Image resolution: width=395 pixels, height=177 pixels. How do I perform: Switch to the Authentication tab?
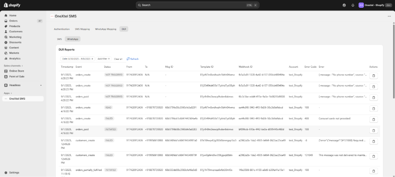coord(61,29)
